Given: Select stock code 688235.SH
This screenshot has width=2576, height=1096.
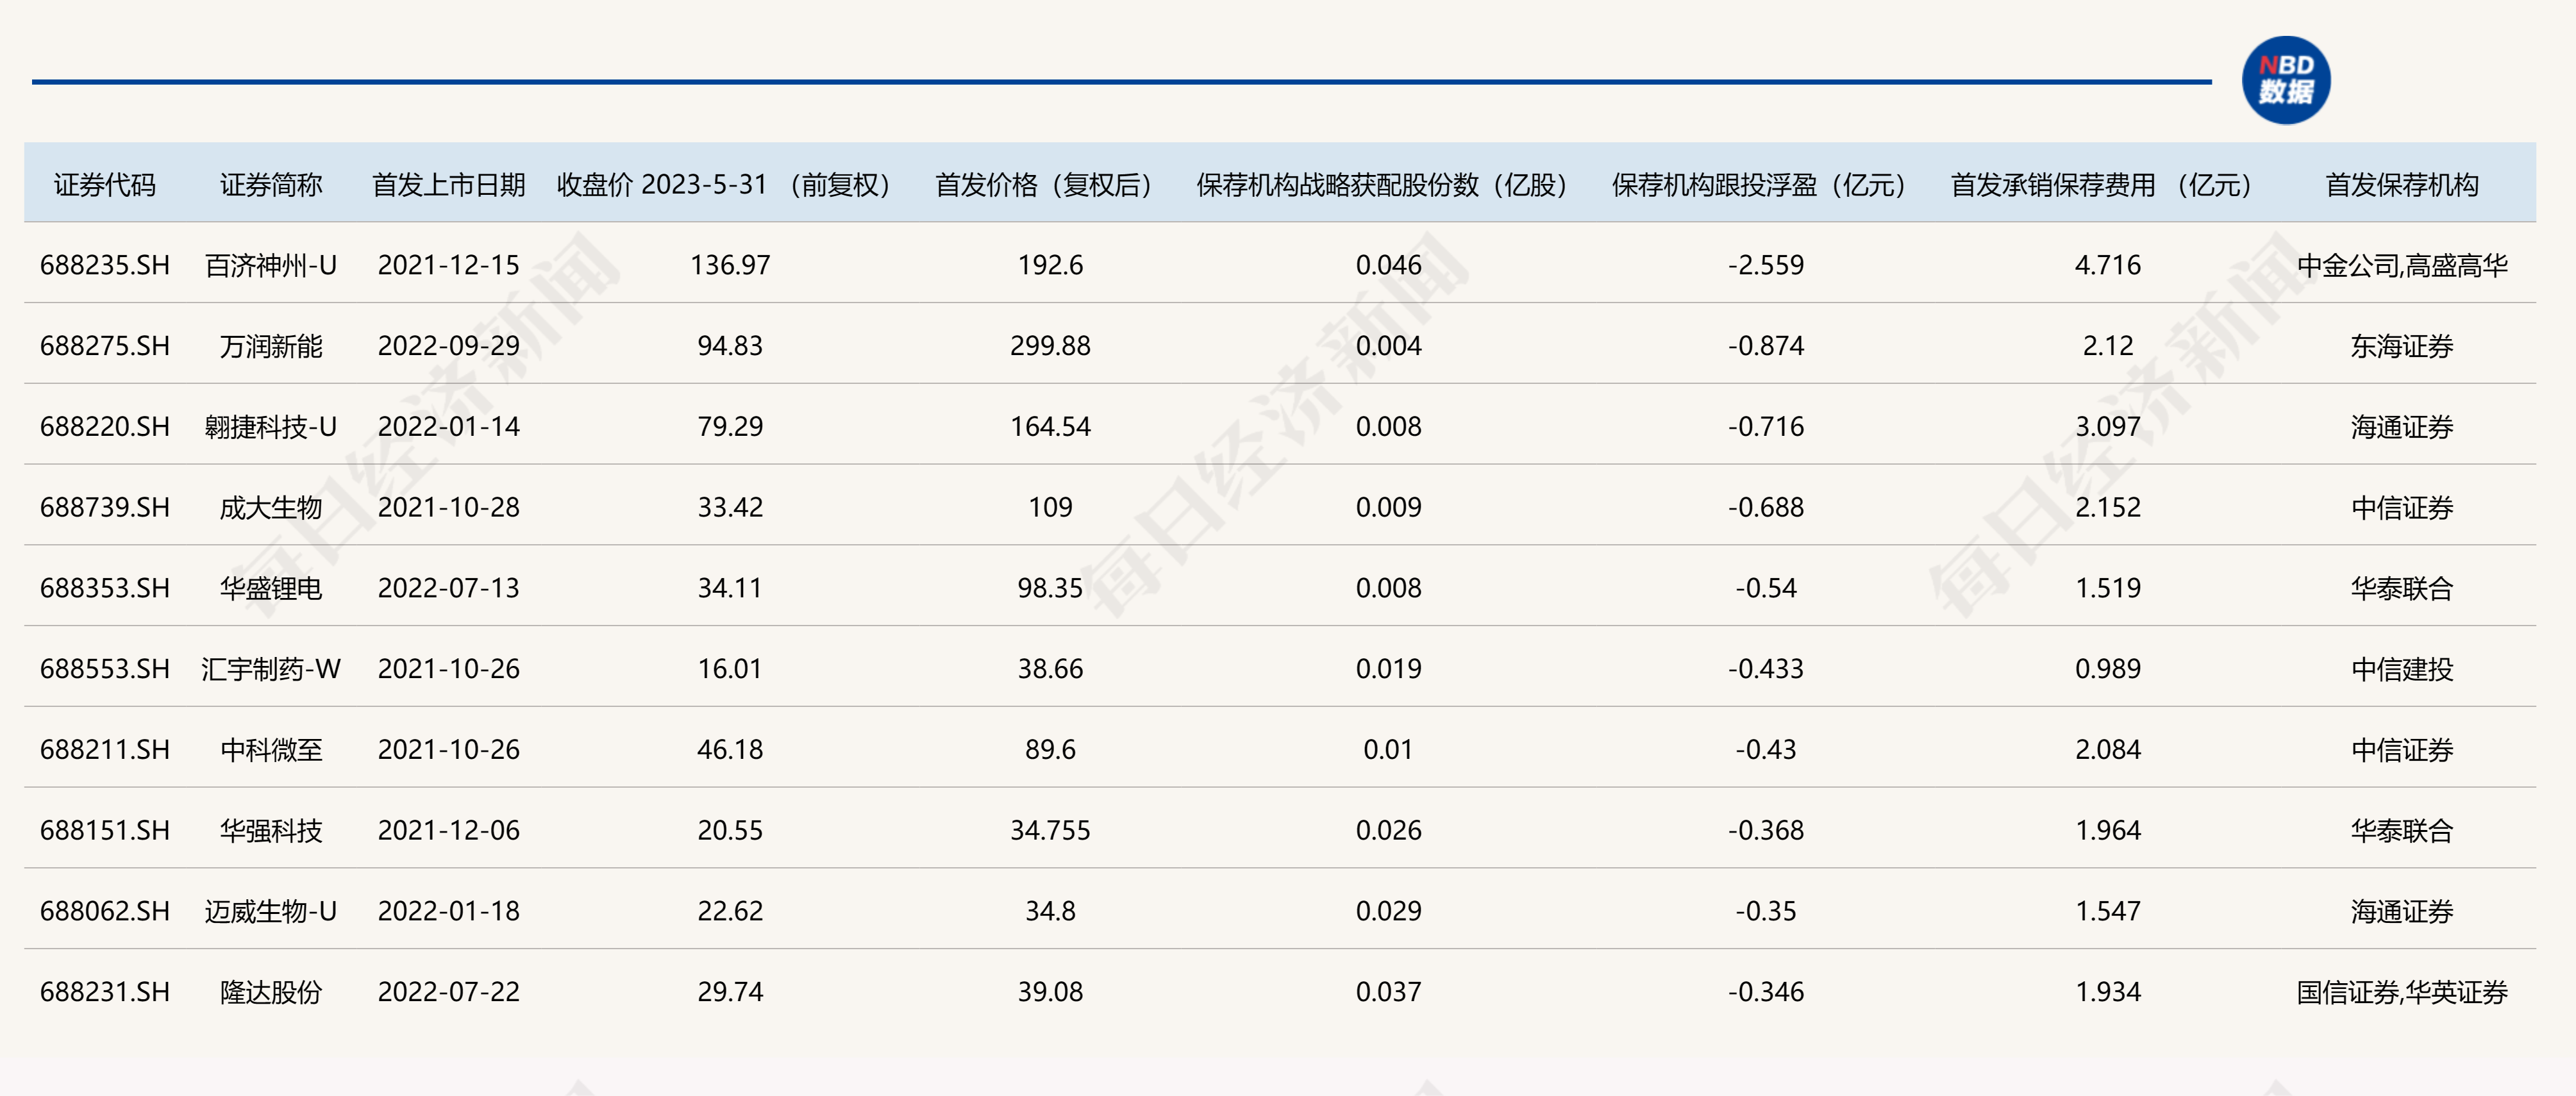Looking at the screenshot, I should [x=105, y=265].
